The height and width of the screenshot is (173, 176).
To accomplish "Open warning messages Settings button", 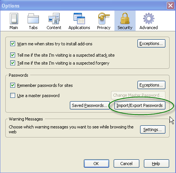I will (x=153, y=130).
